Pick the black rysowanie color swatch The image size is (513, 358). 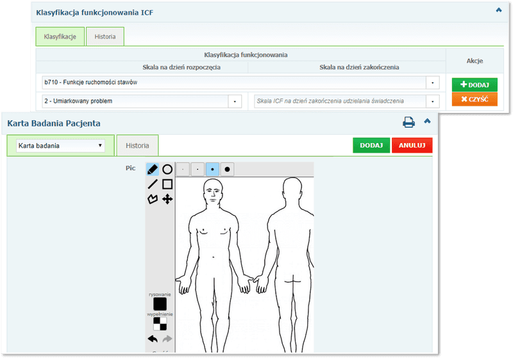coord(160,303)
